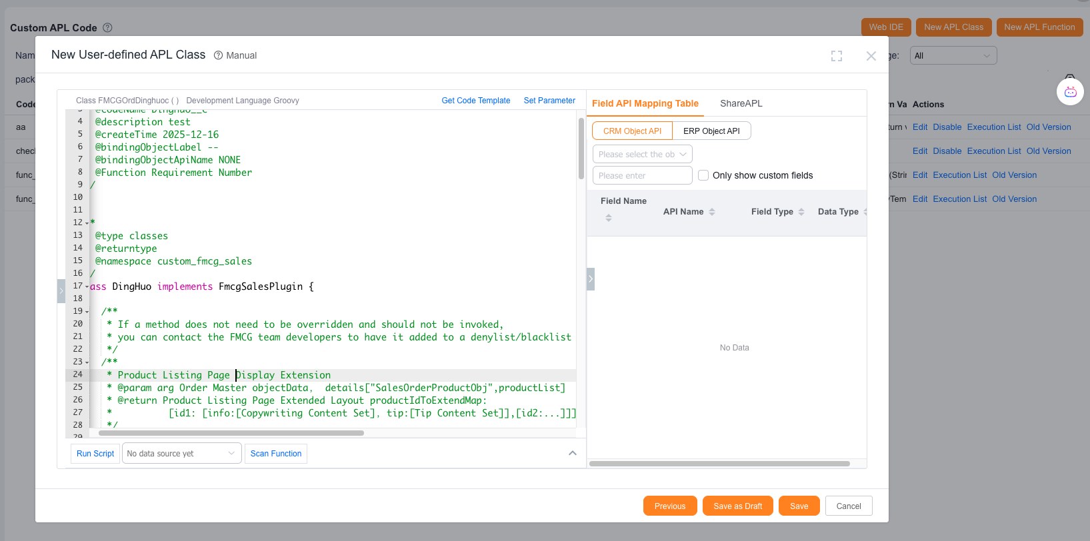The height and width of the screenshot is (541, 1090).
Task: Sort by Field Type column icon
Action: (x=801, y=212)
